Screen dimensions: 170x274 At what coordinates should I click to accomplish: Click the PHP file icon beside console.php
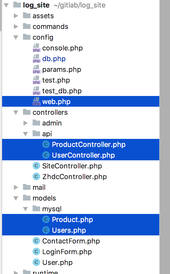pyautogui.click(x=36, y=48)
